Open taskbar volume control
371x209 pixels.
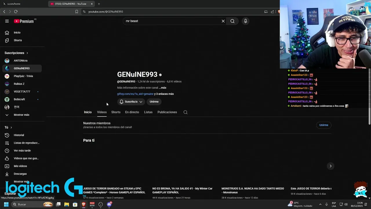click(346, 204)
